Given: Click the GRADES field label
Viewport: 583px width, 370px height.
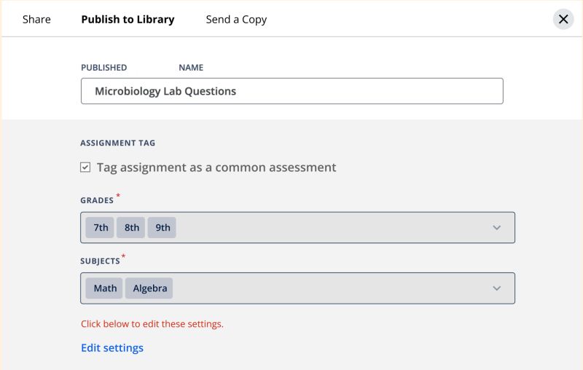Looking at the screenshot, I should pos(97,200).
